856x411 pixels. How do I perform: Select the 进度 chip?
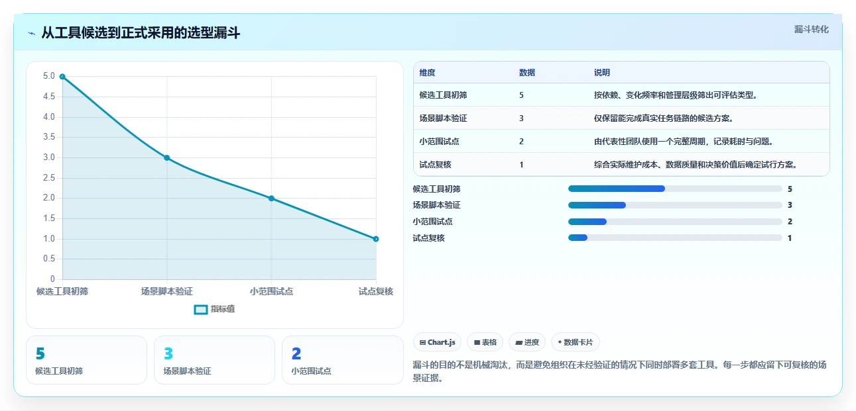(527, 342)
